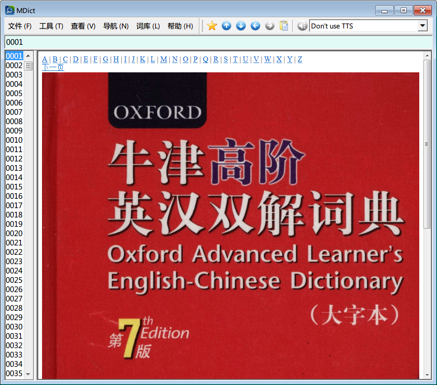Click the MDict app icon in title bar
The image size is (437, 385).
coord(10,10)
